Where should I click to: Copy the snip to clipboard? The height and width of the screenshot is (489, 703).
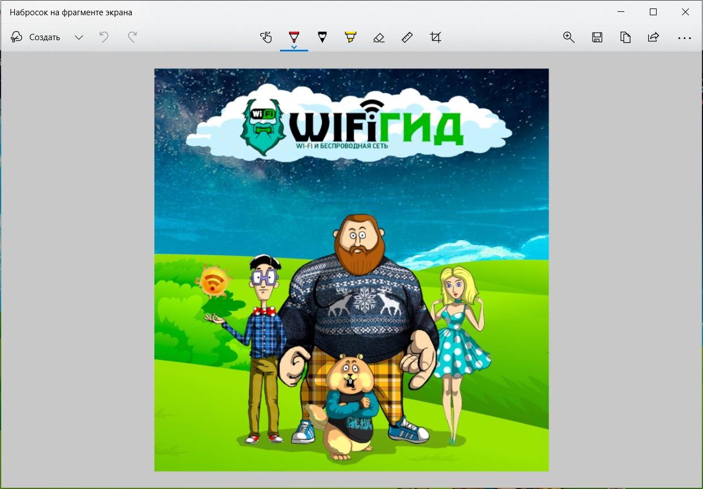point(626,37)
